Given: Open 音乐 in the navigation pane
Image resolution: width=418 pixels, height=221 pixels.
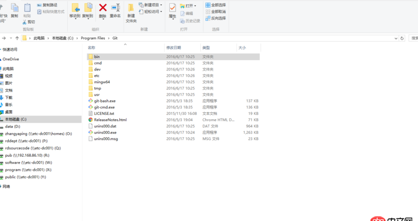Looking at the screenshot, I should point(8,105).
